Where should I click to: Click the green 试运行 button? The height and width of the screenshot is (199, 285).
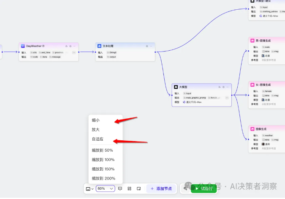point(204,188)
